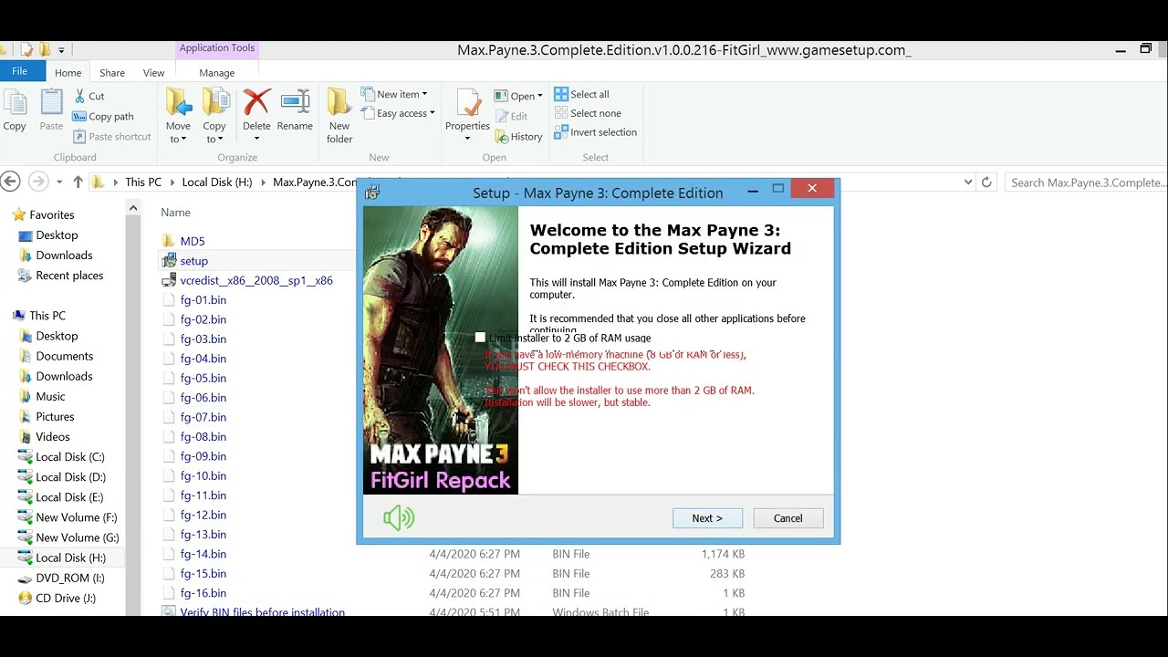1168x657 pixels.
Task: Click the Name column header
Action: tap(175, 213)
